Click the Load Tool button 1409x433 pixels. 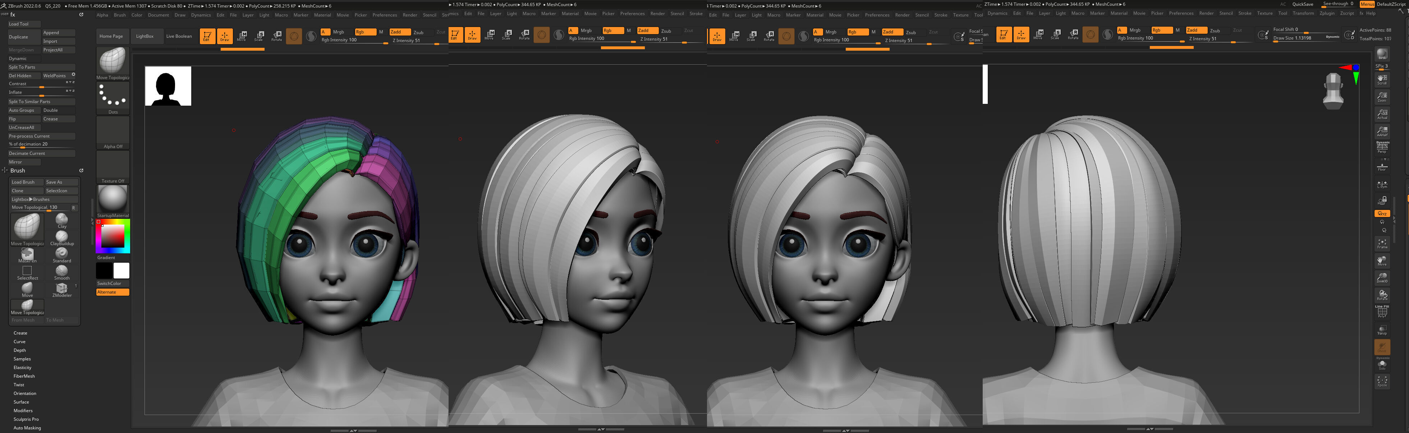pyautogui.click(x=24, y=24)
